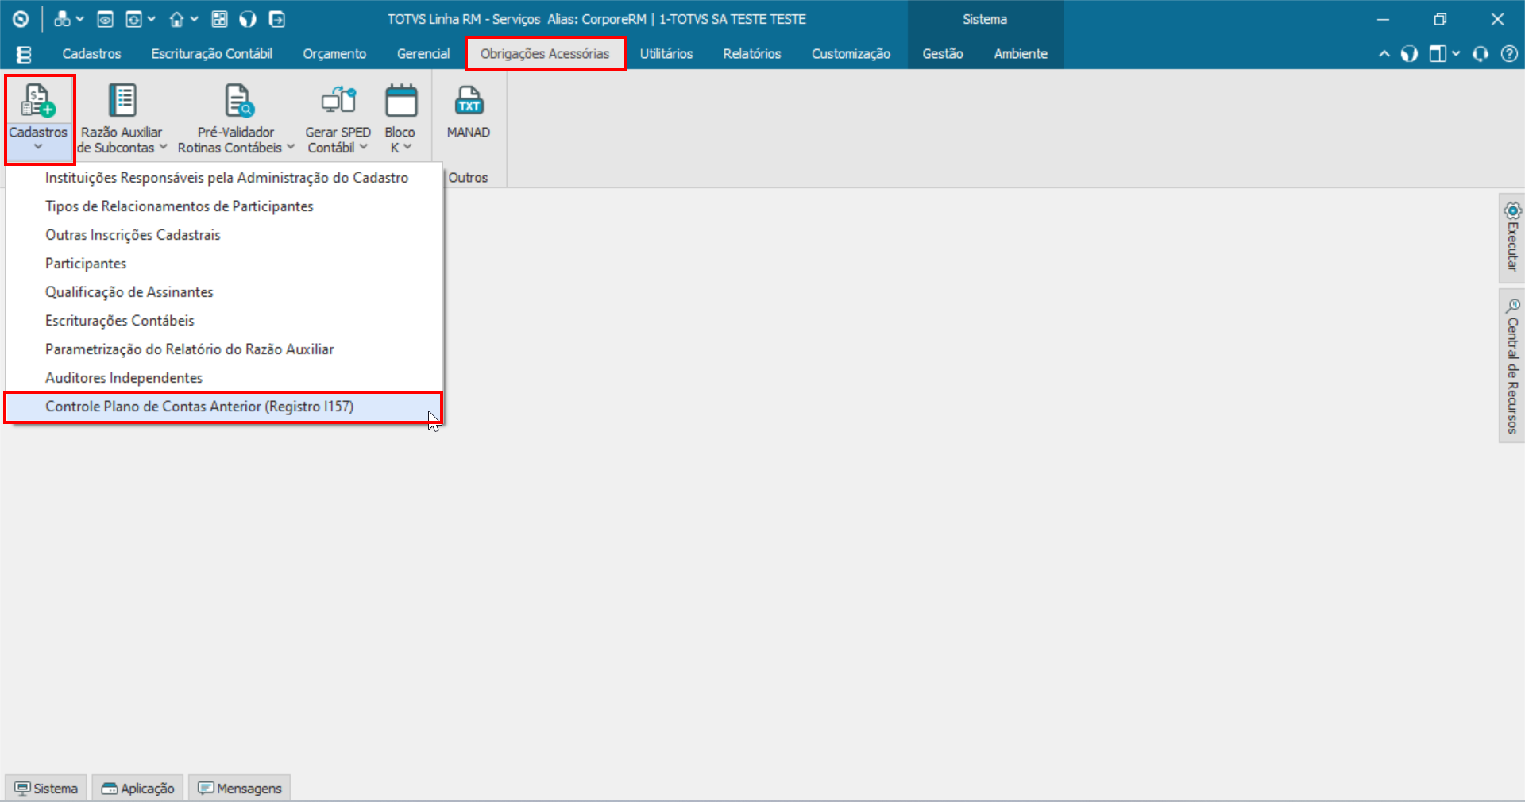Image resolution: width=1525 pixels, height=802 pixels.
Task: Click Pré-Validador Rotinas Contábeis icon
Action: (x=238, y=101)
